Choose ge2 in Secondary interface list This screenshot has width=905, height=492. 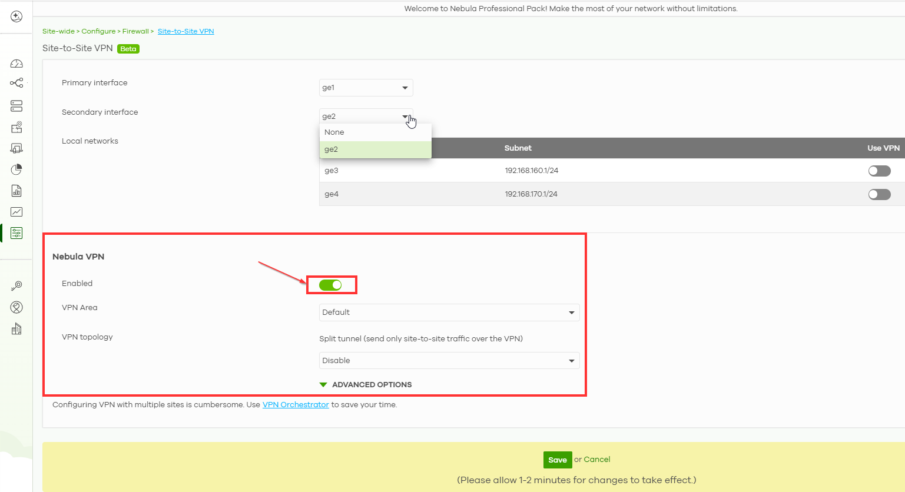tap(375, 149)
